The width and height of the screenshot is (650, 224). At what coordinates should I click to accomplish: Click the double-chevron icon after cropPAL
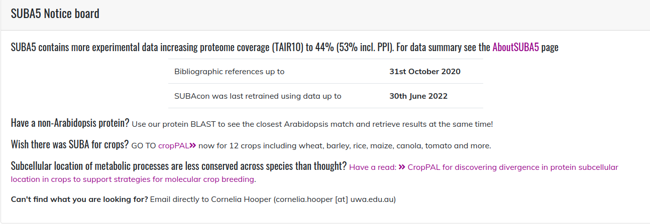point(192,146)
